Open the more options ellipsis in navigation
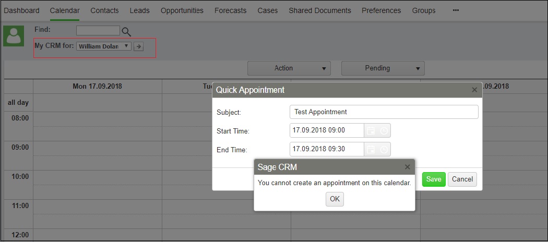Screen dimensions: 548x242 [x=456, y=10]
